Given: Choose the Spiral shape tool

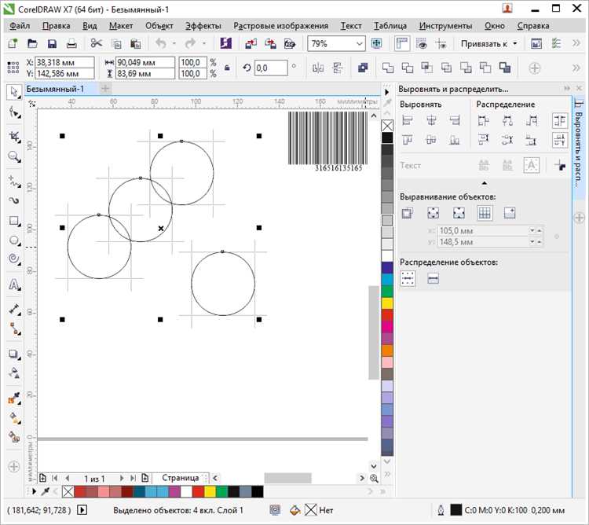Looking at the screenshot, I should coord(14,259).
